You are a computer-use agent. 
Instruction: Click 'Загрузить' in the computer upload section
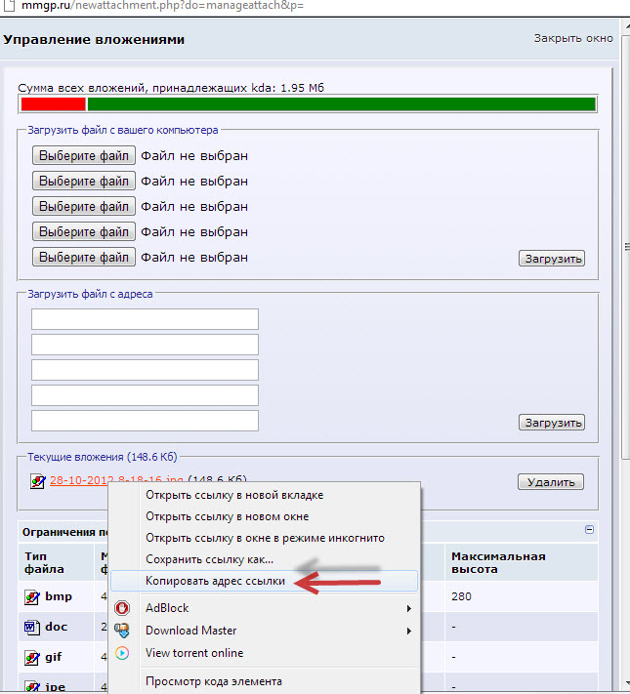552,259
